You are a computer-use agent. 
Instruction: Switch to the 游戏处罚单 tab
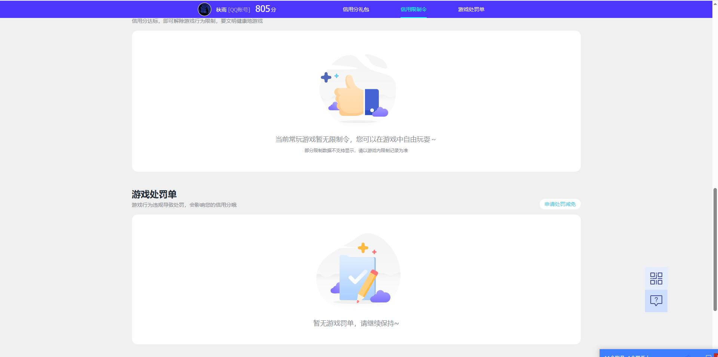click(x=471, y=9)
